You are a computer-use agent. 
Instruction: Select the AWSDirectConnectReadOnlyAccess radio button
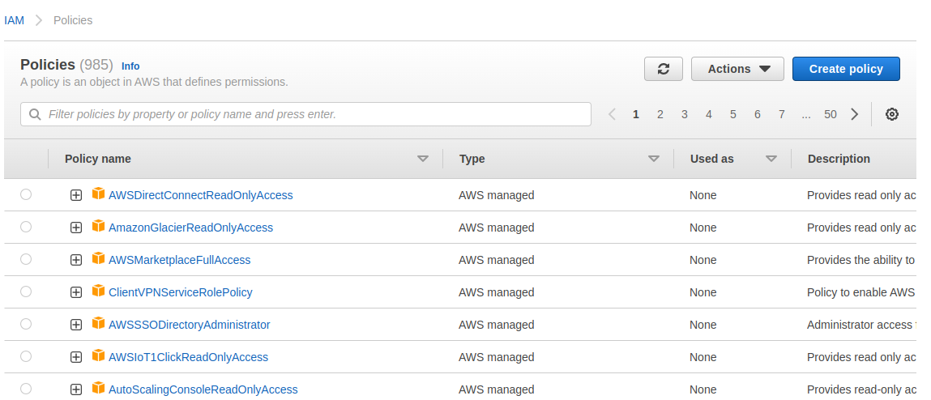[26, 194]
